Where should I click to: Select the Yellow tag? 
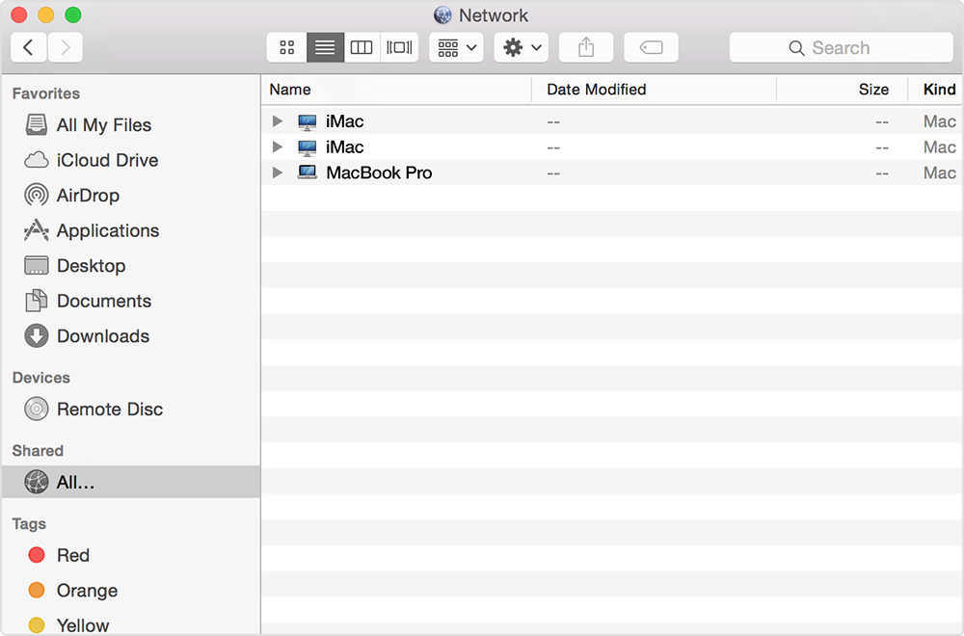click(x=37, y=625)
